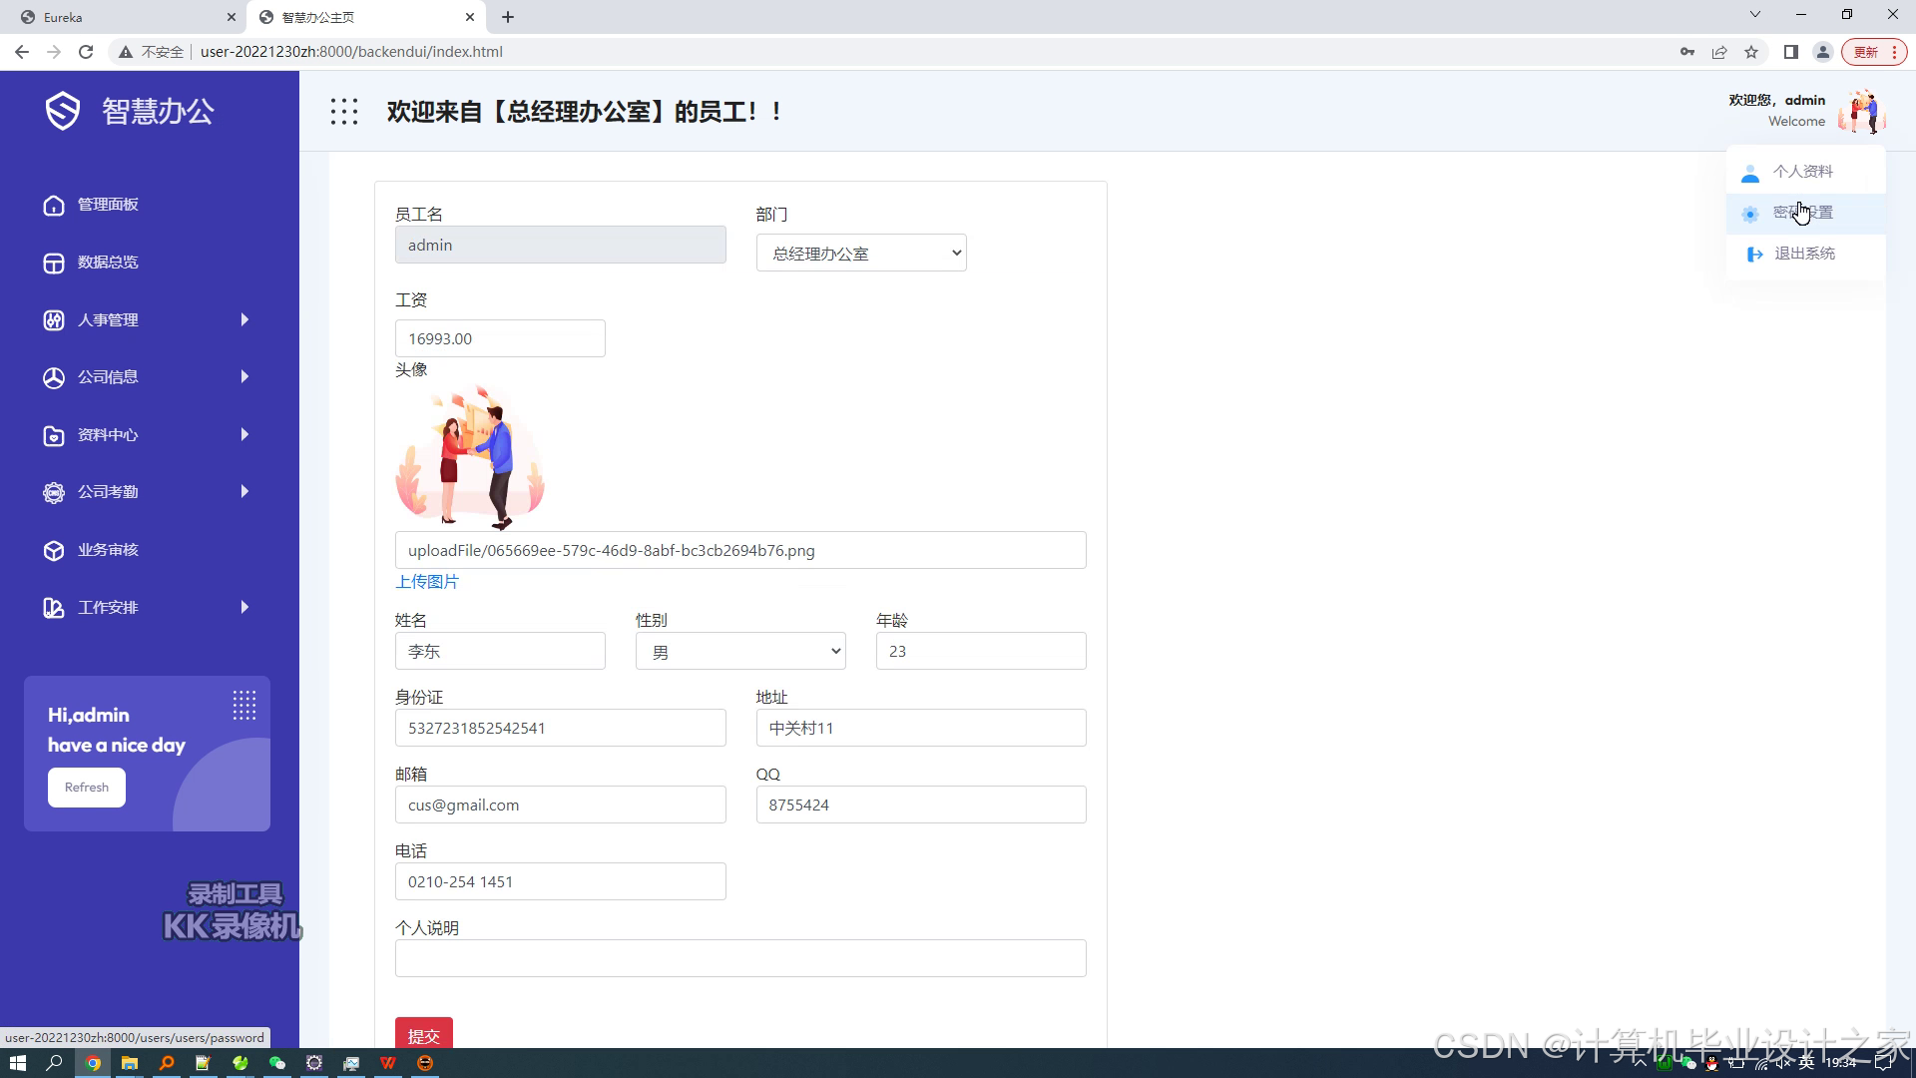
Task: Open 数据总览 sidebar icon
Action: pyautogui.click(x=54, y=263)
